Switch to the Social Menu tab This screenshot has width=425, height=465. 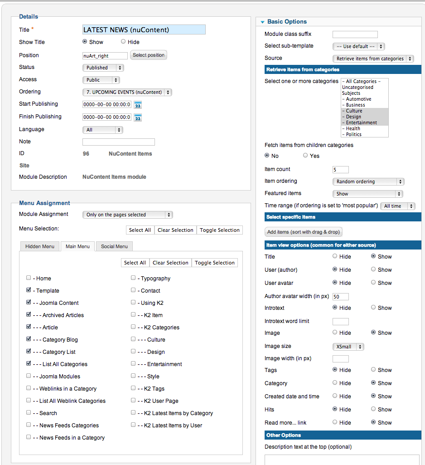click(x=114, y=246)
